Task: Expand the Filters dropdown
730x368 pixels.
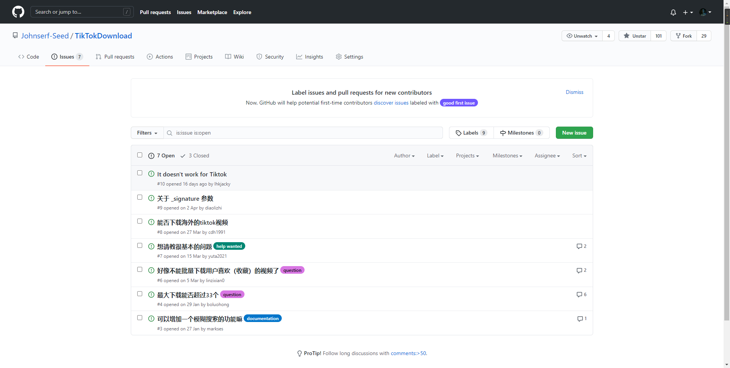Action: tap(147, 133)
